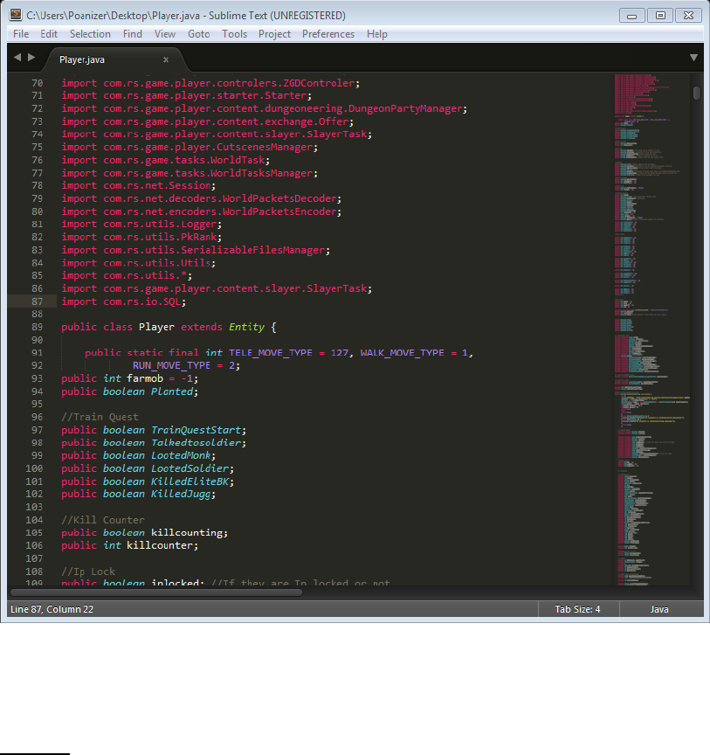Close the Sublime Text window
Viewport: 710px width, 755px height.
(x=688, y=16)
